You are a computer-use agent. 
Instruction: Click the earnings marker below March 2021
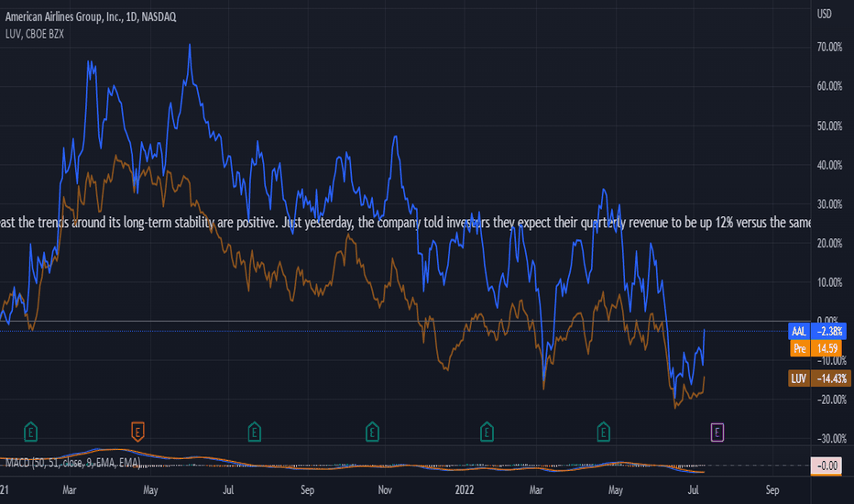30,433
